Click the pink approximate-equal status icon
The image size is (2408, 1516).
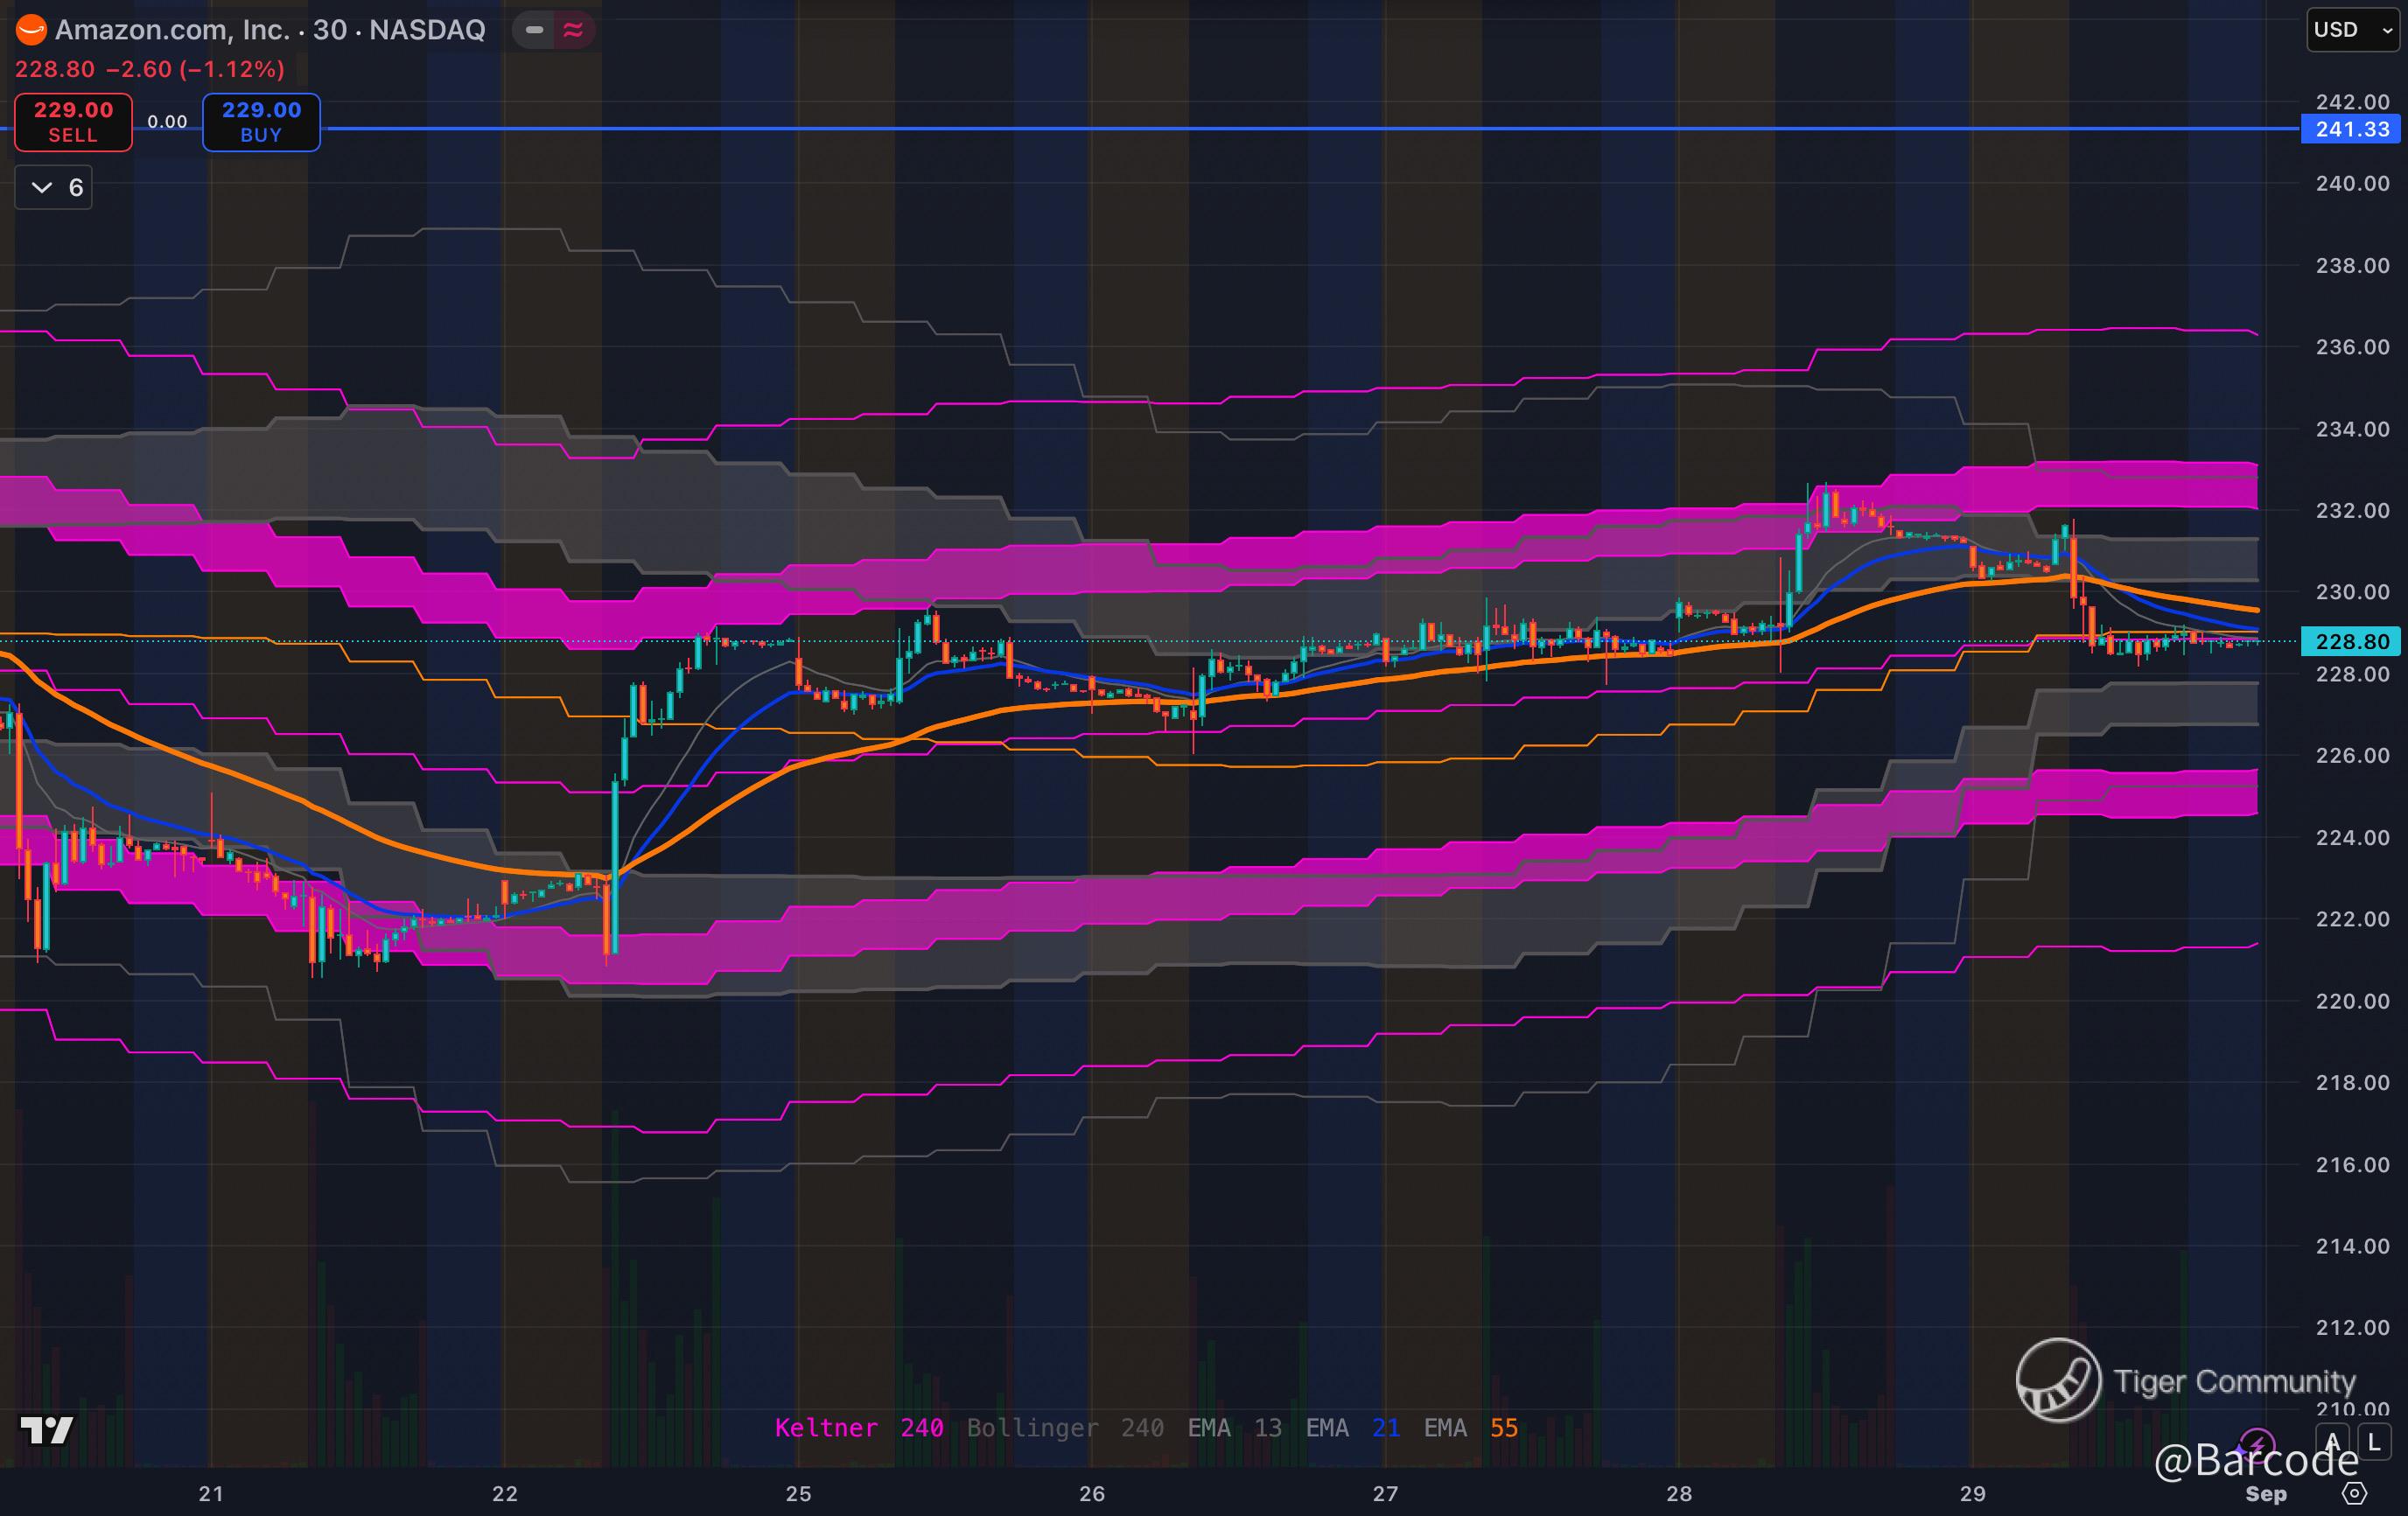[x=573, y=30]
